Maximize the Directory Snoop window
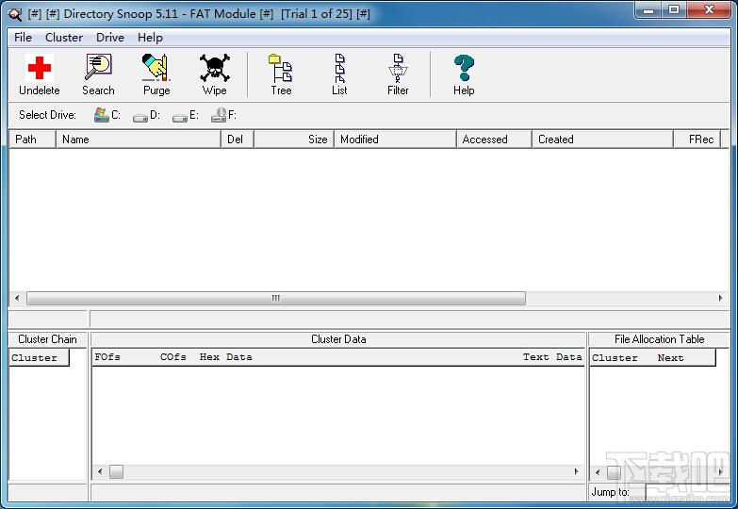The width and height of the screenshot is (738, 509). tap(674, 9)
